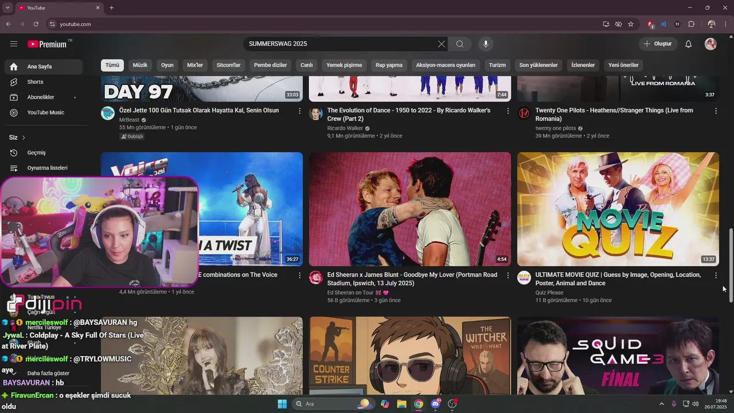Open the Ricardo Walker channel avatar
734x413 pixels.
(316, 113)
